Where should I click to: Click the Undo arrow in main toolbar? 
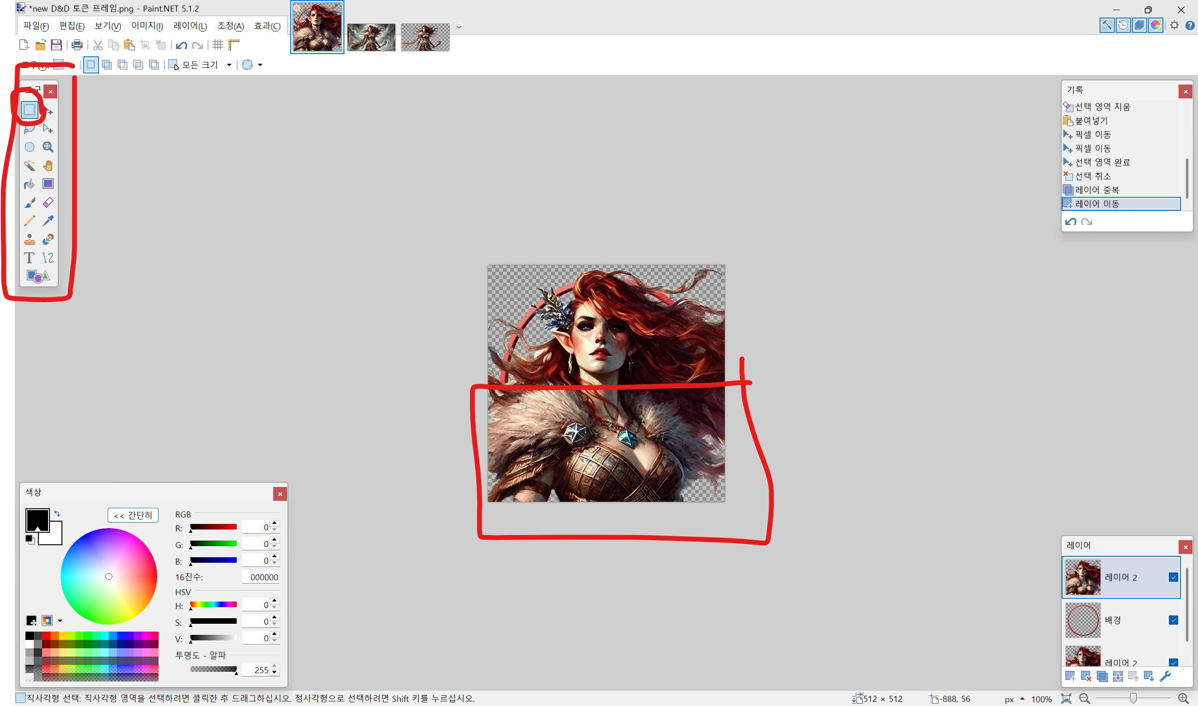point(181,45)
